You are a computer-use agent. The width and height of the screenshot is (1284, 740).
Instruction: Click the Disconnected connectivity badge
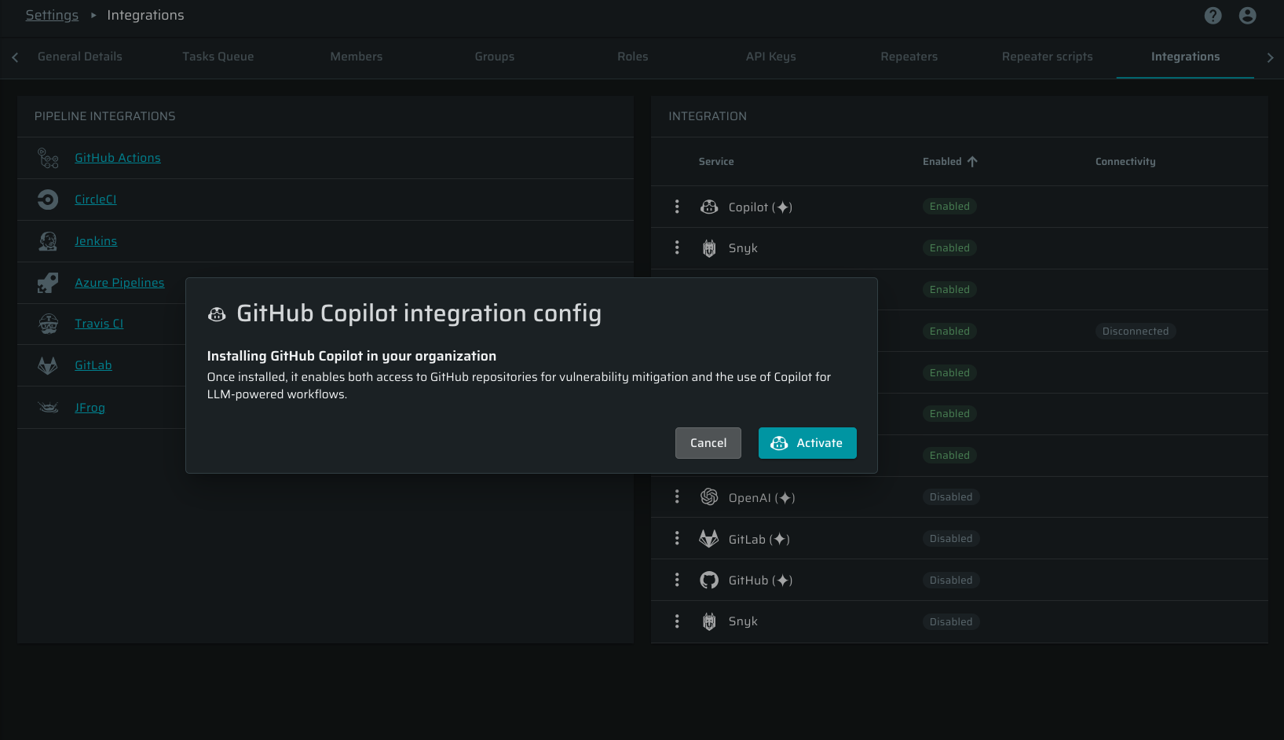(x=1136, y=332)
